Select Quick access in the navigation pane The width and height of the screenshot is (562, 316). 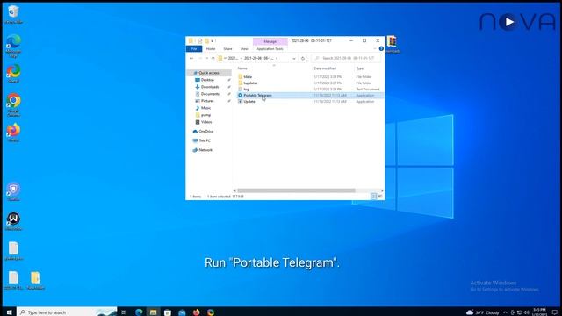[209, 73]
